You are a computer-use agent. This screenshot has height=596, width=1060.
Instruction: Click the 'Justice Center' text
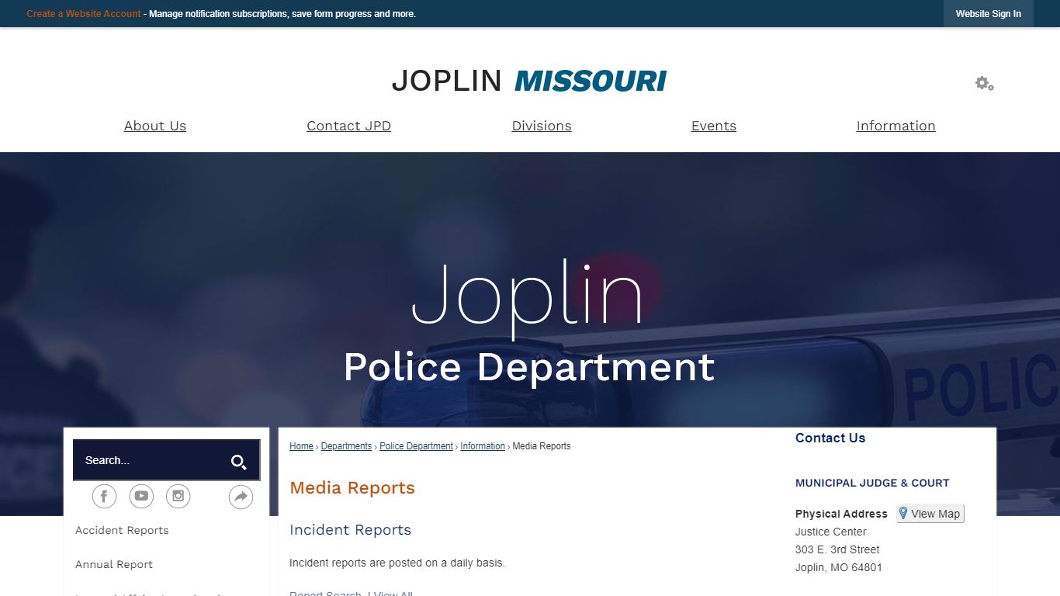(x=831, y=532)
